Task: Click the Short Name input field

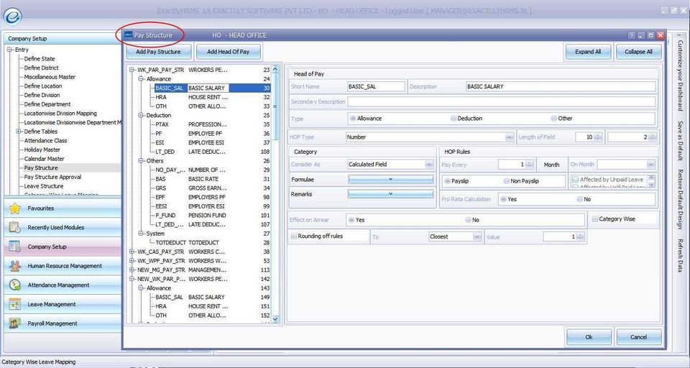Action: pos(375,86)
